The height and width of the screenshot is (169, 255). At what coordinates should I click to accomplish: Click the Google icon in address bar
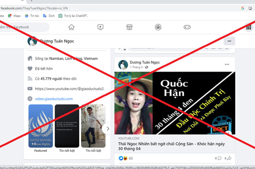point(243,8)
